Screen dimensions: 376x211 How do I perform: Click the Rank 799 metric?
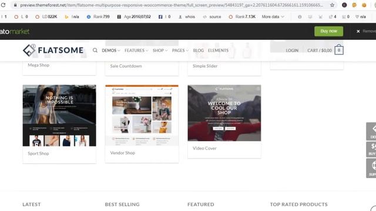pyautogui.click(x=98, y=17)
